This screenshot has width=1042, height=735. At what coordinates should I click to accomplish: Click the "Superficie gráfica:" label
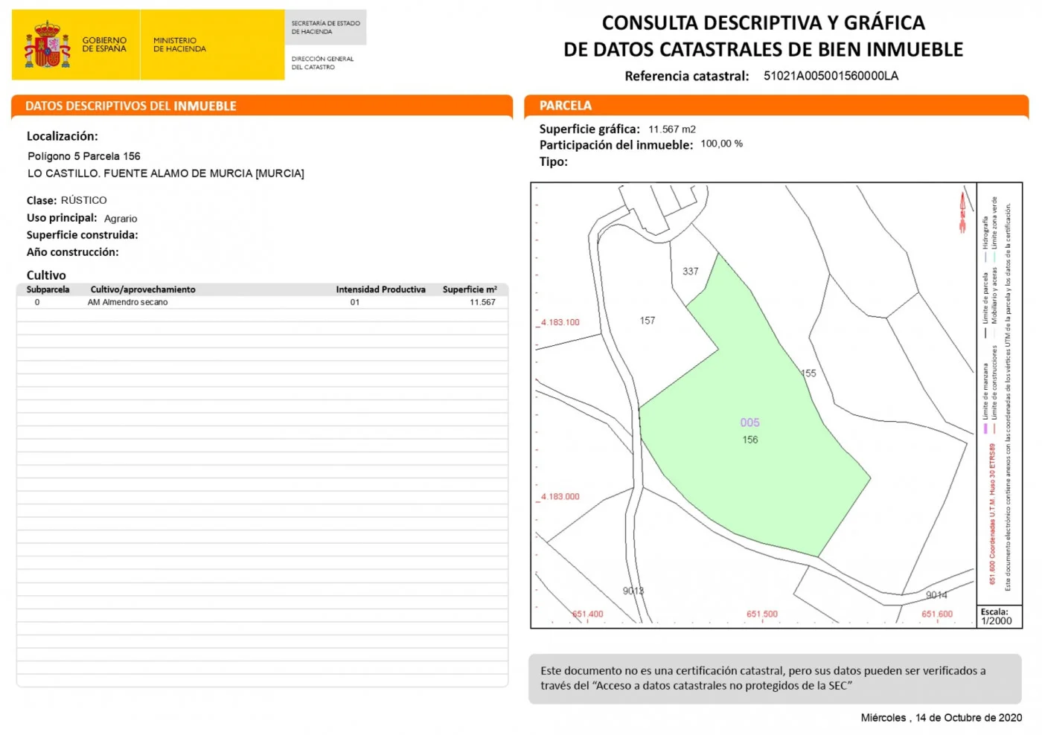[x=589, y=129]
